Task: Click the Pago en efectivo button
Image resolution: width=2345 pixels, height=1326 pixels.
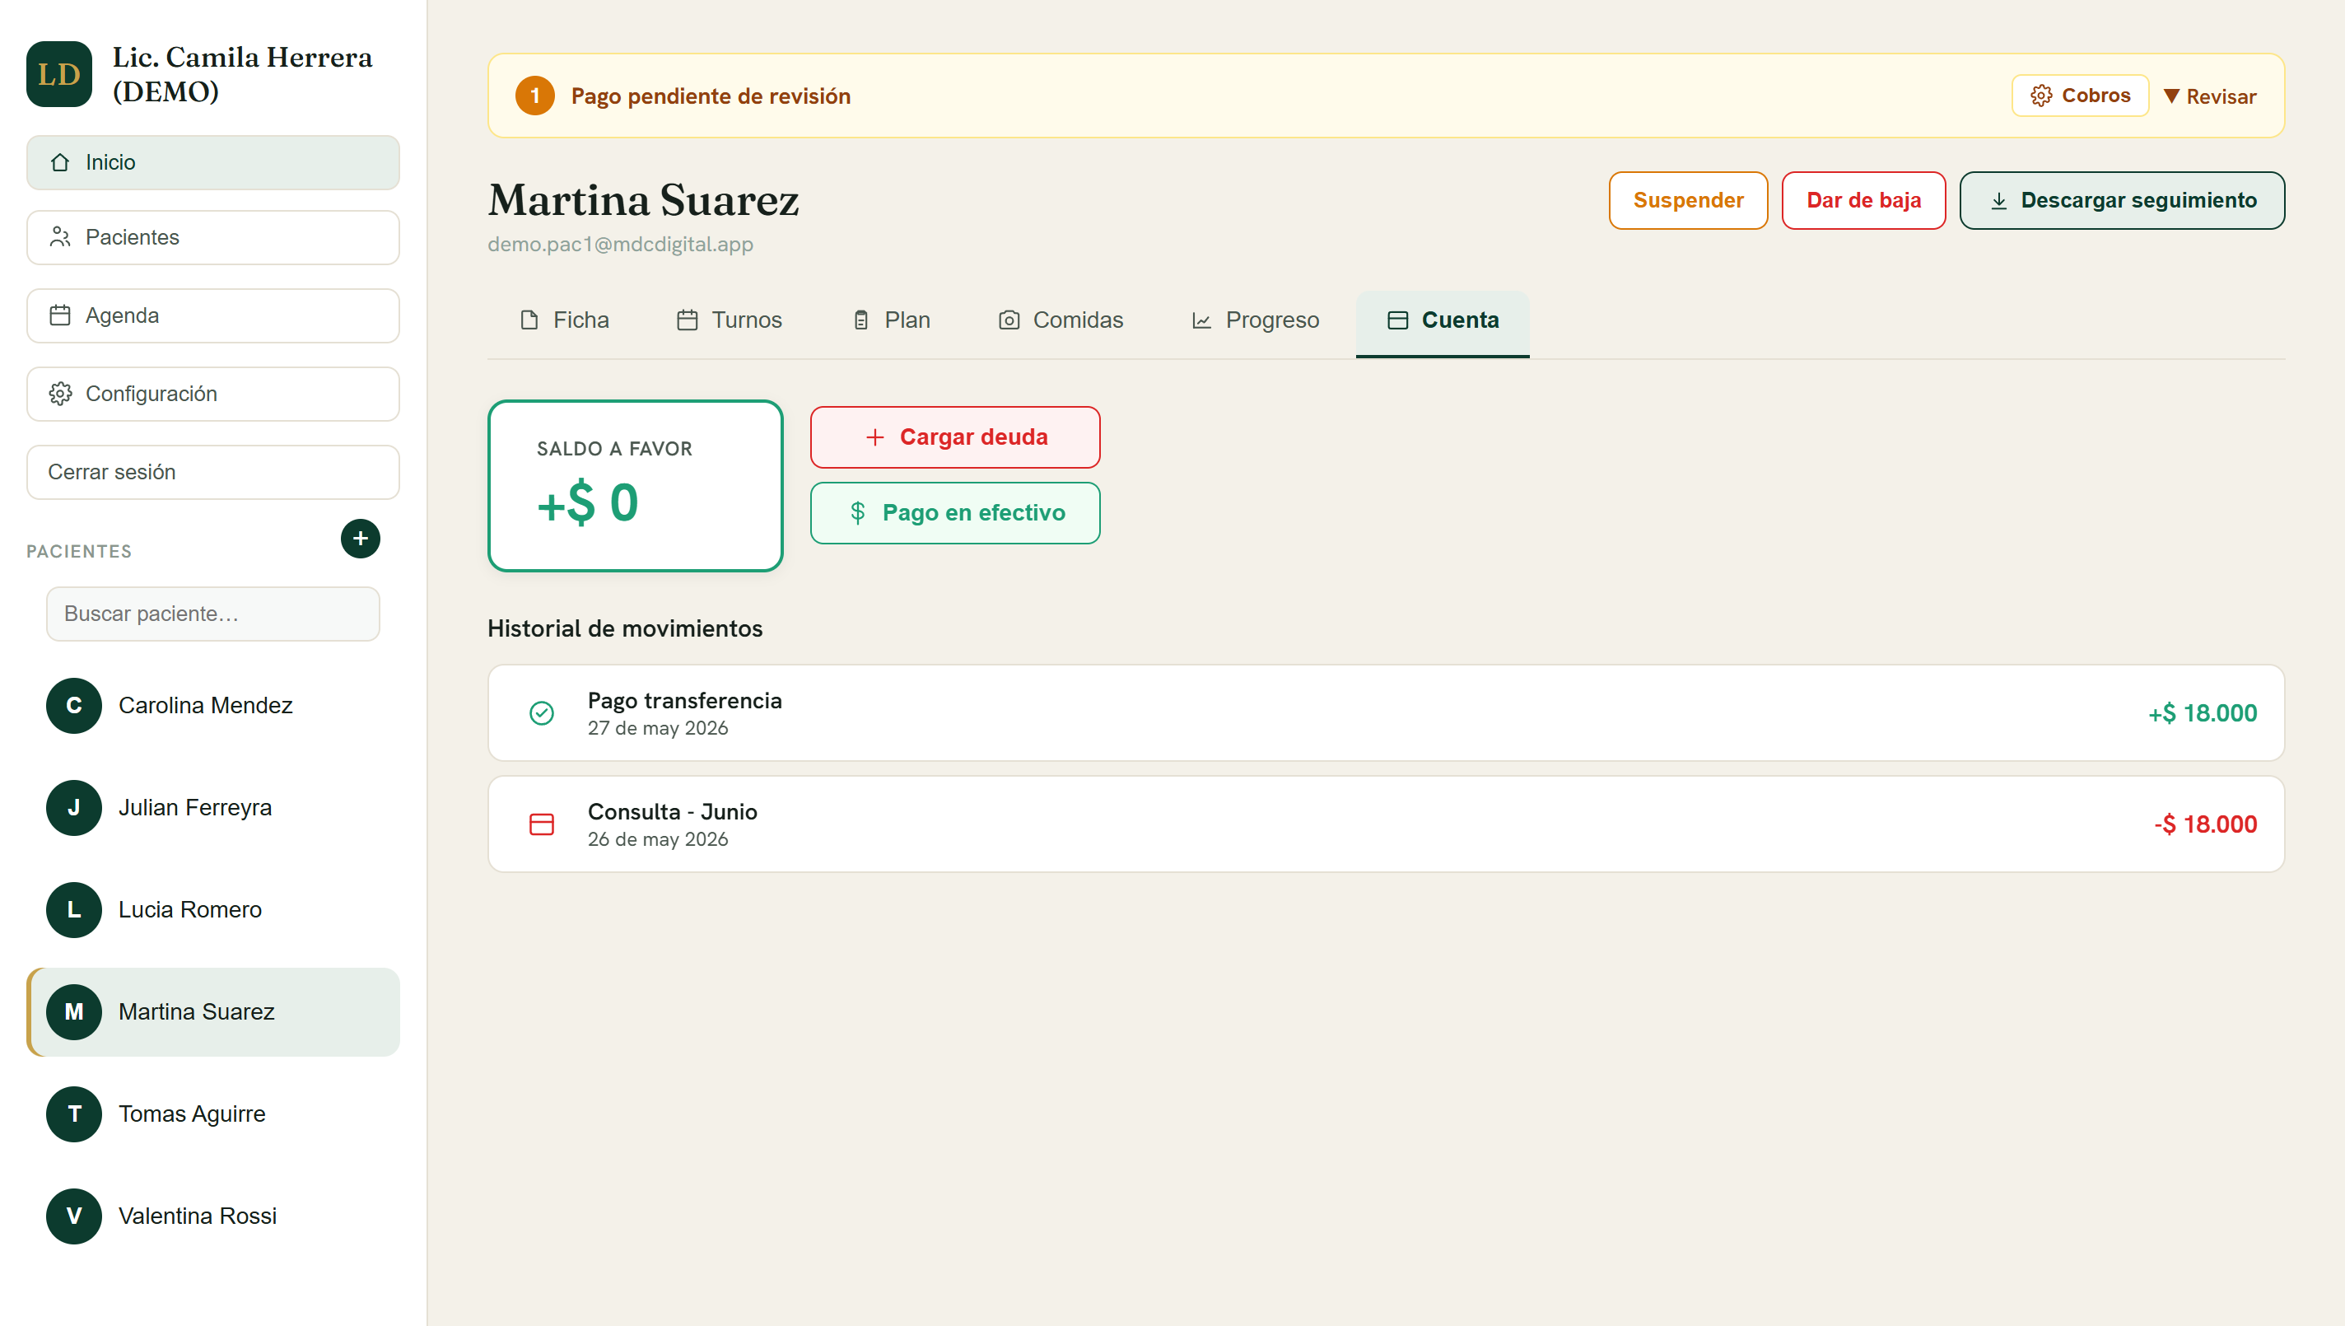Action: pos(955,513)
